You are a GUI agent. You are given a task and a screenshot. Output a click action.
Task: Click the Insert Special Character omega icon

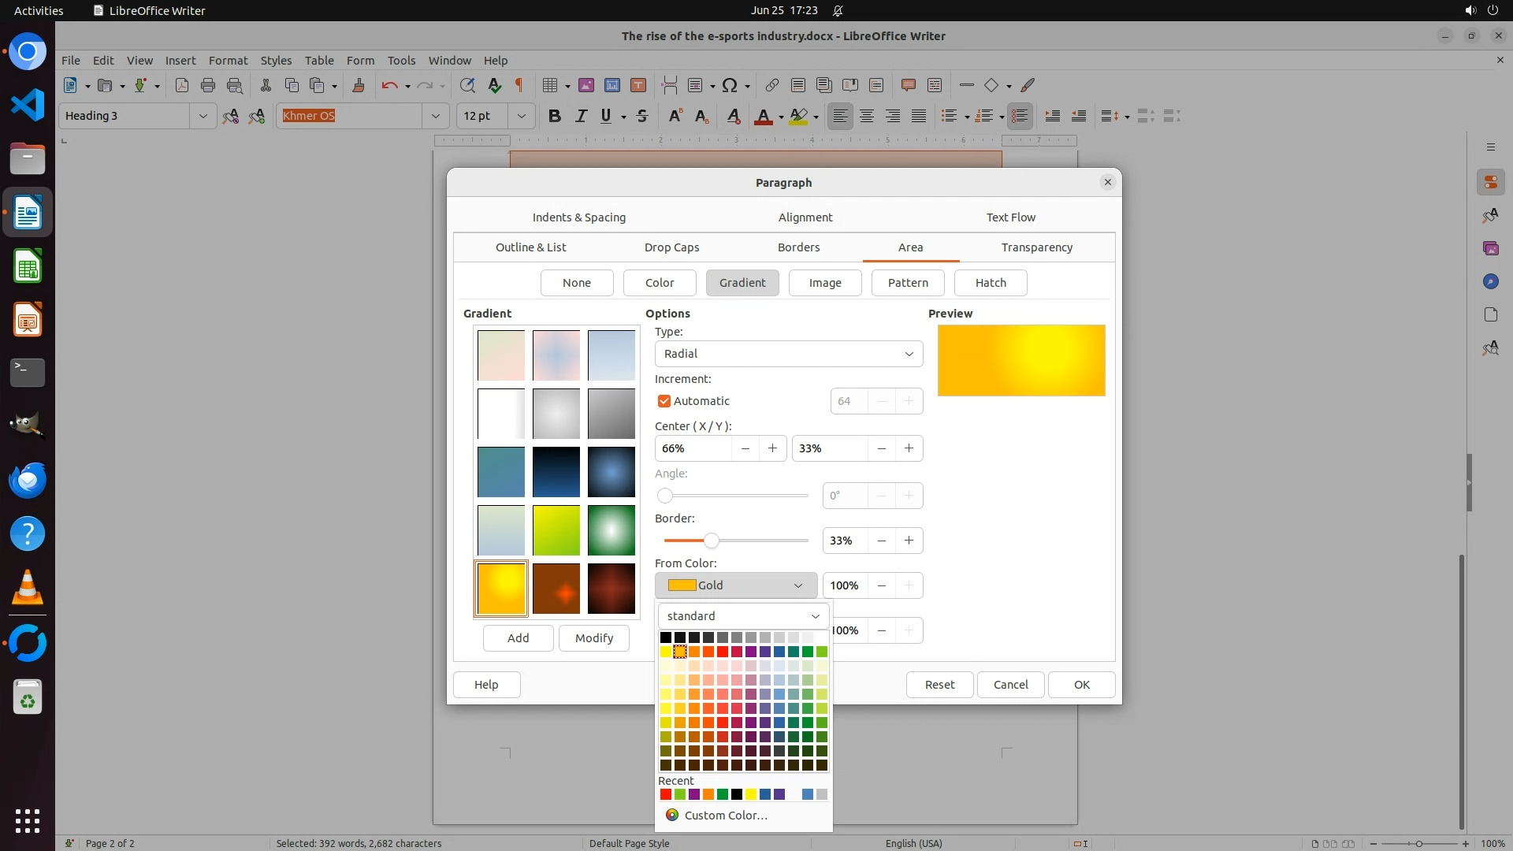pyautogui.click(x=730, y=85)
